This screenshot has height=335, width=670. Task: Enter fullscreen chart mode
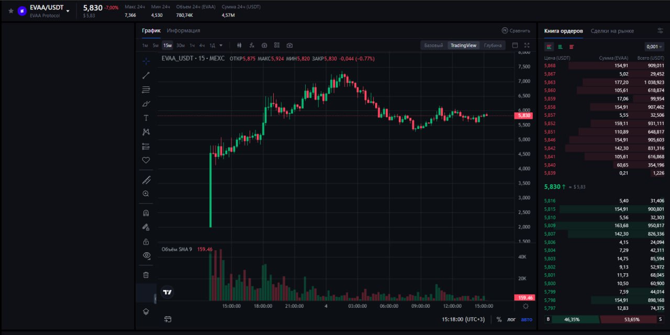[527, 46]
